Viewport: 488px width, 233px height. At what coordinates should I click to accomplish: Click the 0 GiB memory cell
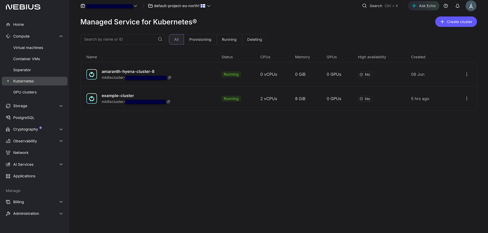[300, 74]
